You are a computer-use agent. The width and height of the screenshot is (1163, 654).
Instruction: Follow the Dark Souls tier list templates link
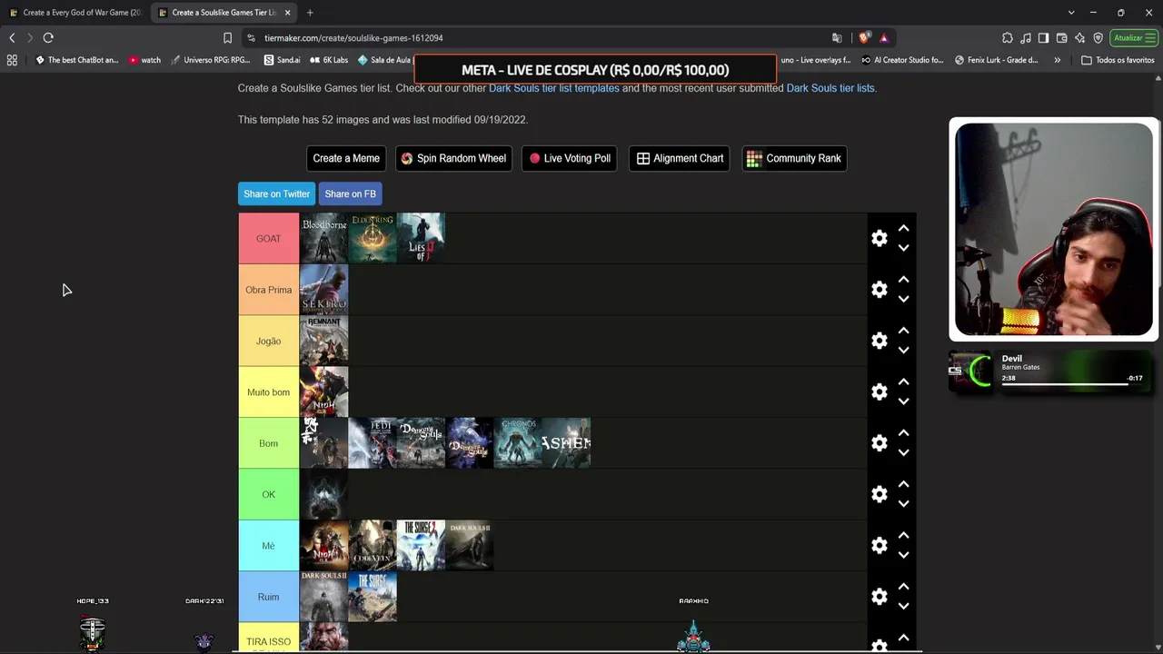554,88
